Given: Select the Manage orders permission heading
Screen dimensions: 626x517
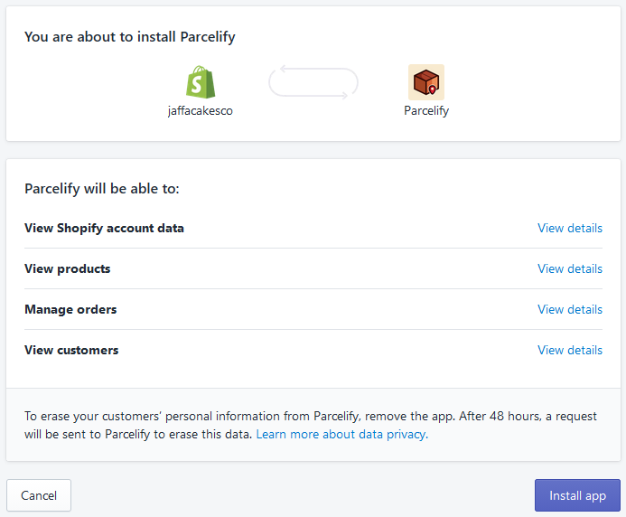Looking at the screenshot, I should coord(70,309).
